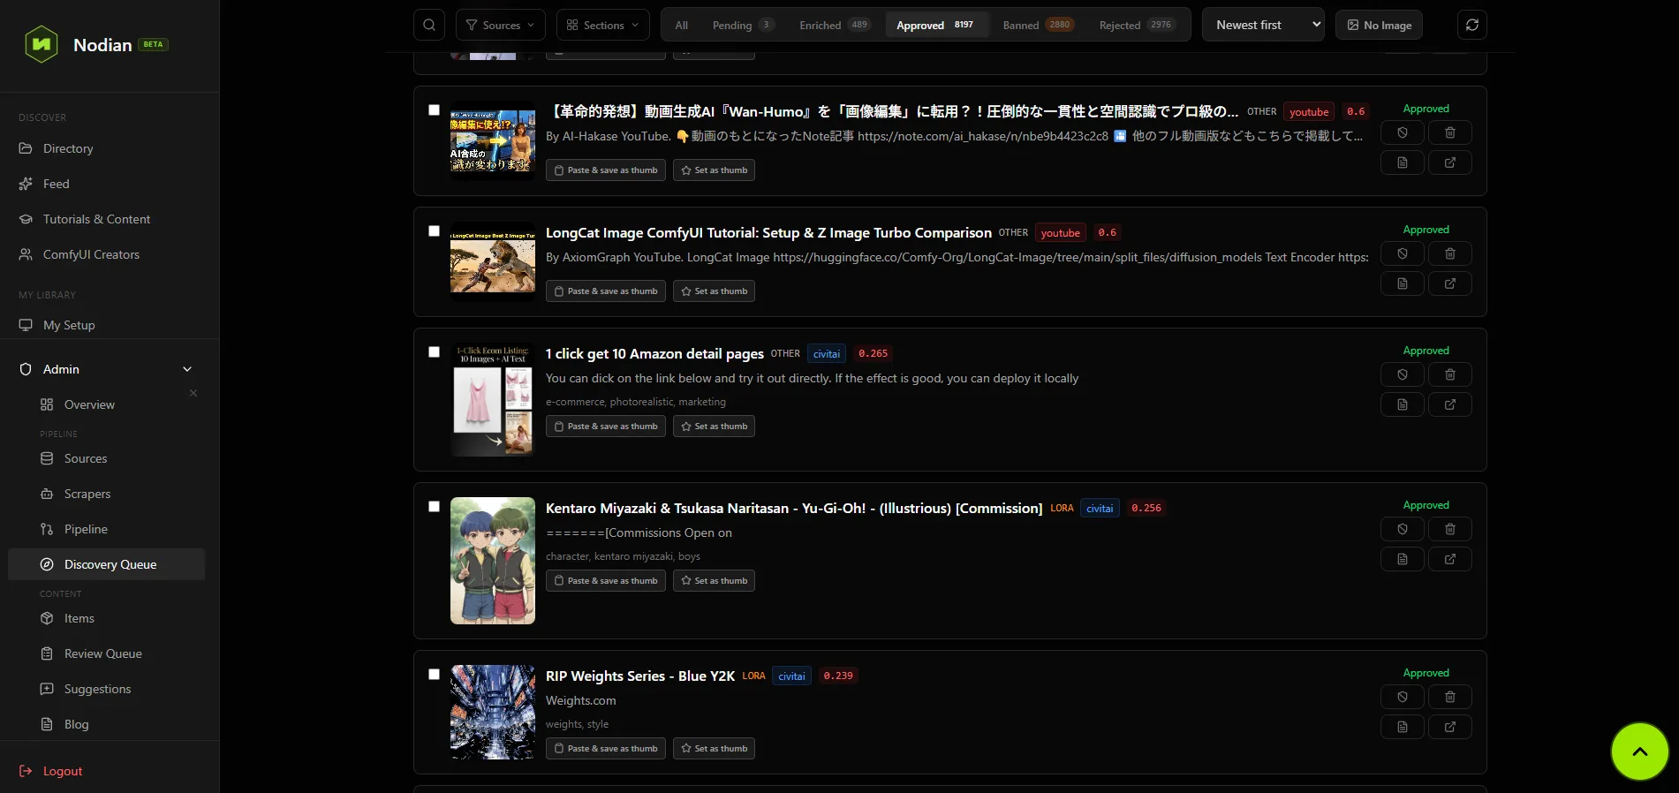The width and height of the screenshot is (1679, 793).
Task: Open external link for RIP Weights Blue Y2K
Action: click(1450, 727)
